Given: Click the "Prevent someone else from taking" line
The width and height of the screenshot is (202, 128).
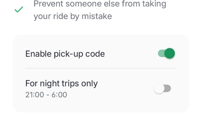Looking at the screenshot, I should tap(100, 4).
